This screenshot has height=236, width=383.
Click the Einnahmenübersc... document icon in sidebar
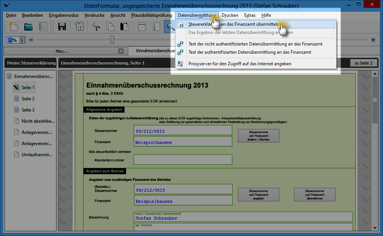point(9,76)
